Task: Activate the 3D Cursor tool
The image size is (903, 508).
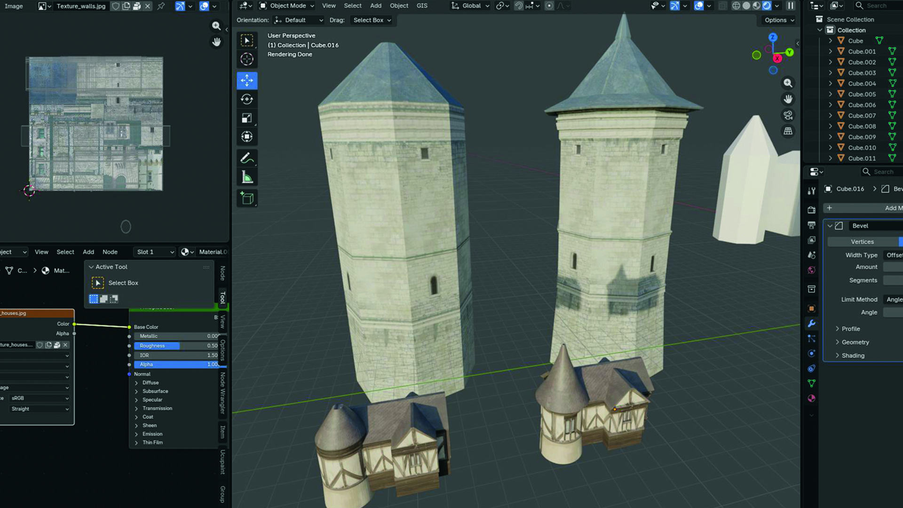Action: [247, 59]
